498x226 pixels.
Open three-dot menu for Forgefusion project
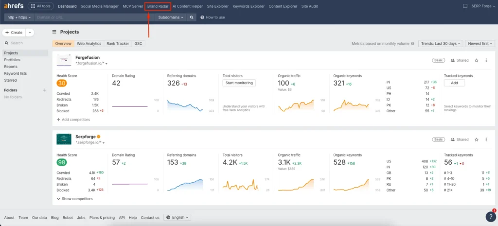pos(486,60)
